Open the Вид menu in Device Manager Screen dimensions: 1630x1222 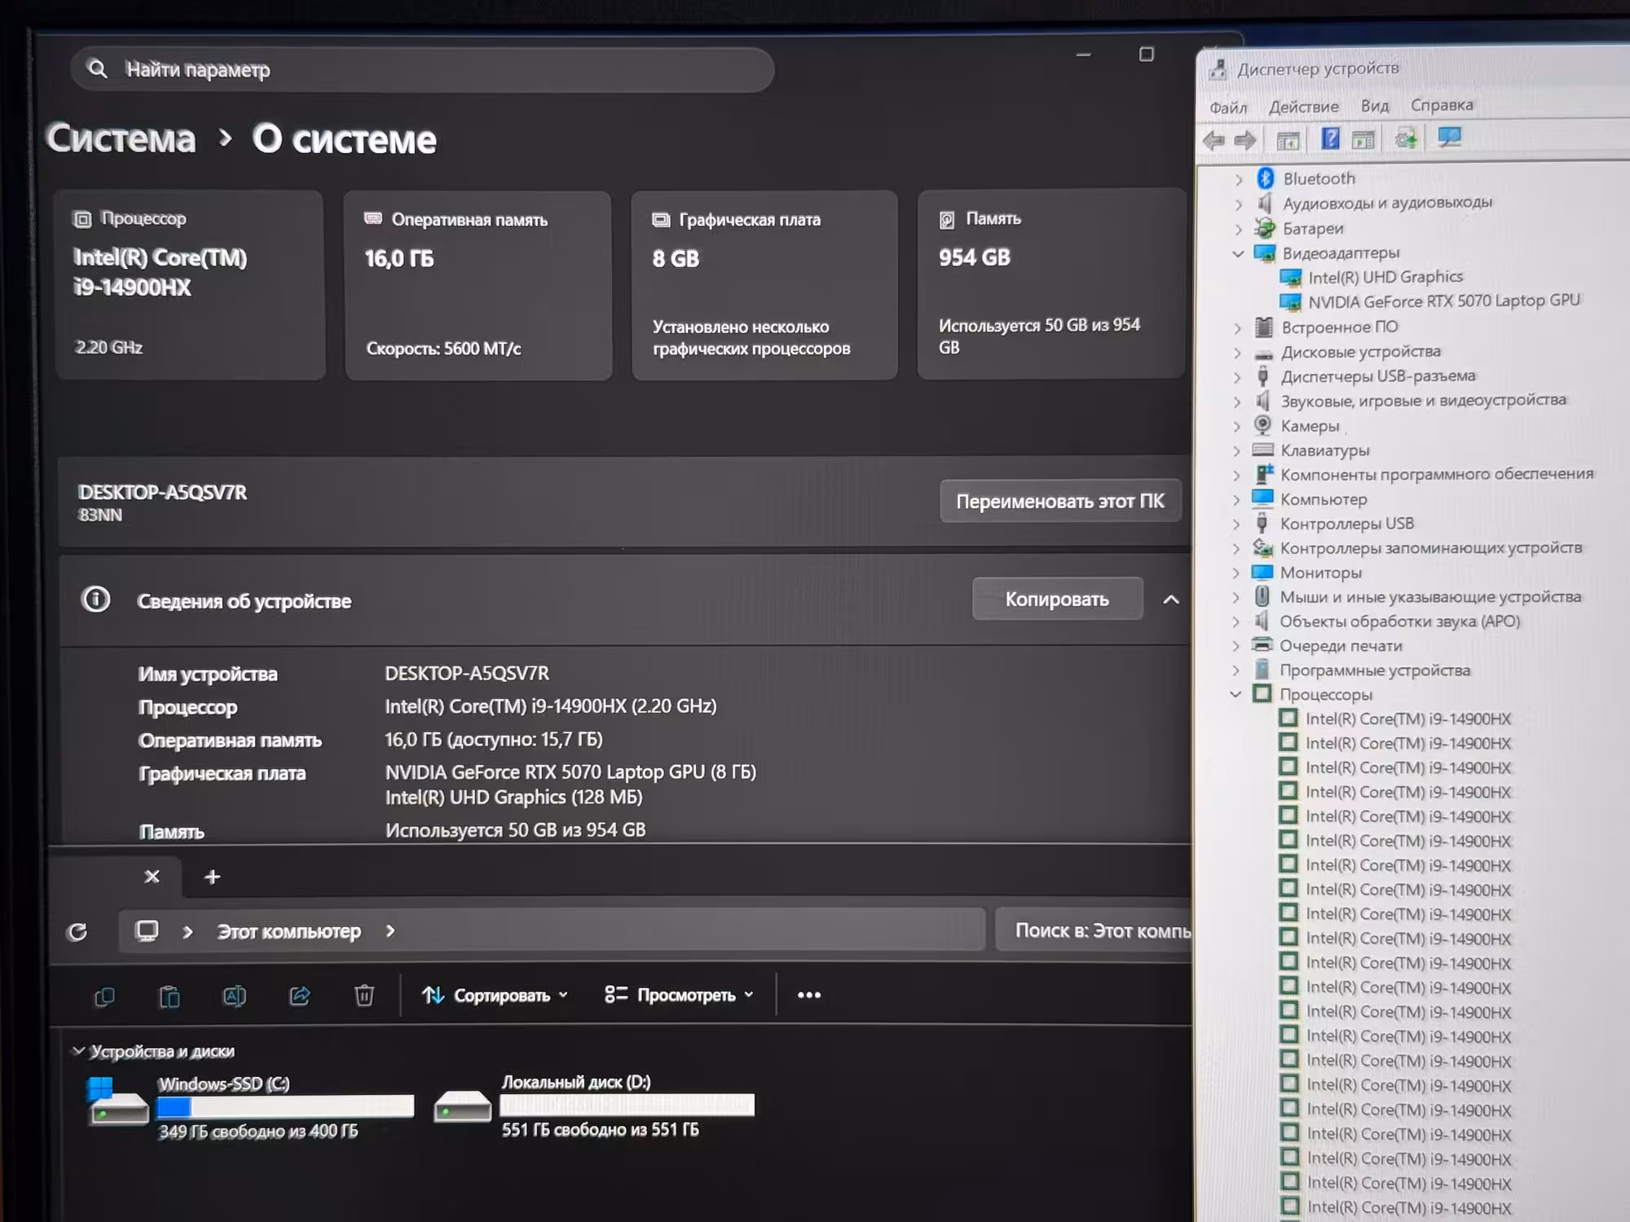[1374, 106]
